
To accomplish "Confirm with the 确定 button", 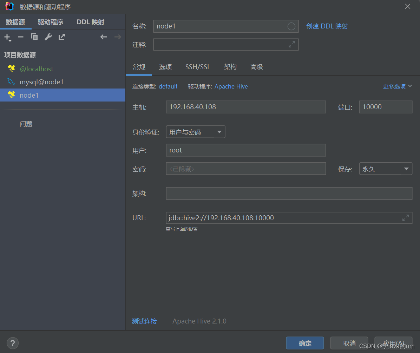I will [x=305, y=343].
